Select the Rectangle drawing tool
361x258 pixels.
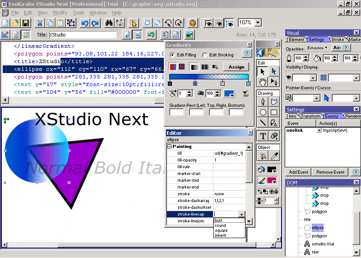[274, 112]
